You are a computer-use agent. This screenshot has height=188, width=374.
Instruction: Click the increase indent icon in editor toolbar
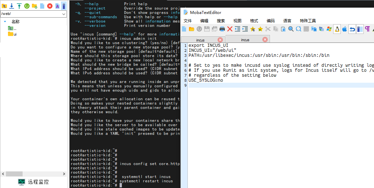[x=245, y=29]
